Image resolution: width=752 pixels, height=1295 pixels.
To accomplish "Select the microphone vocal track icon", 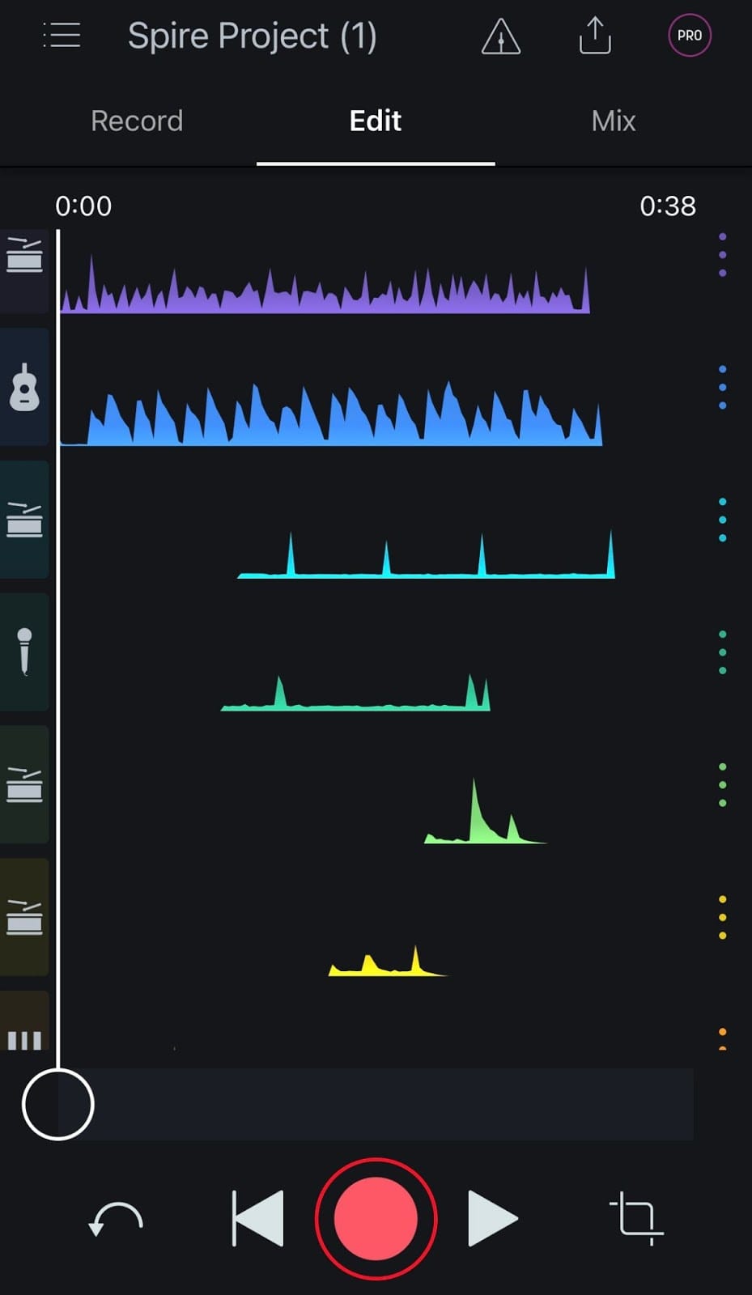I will point(24,652).
